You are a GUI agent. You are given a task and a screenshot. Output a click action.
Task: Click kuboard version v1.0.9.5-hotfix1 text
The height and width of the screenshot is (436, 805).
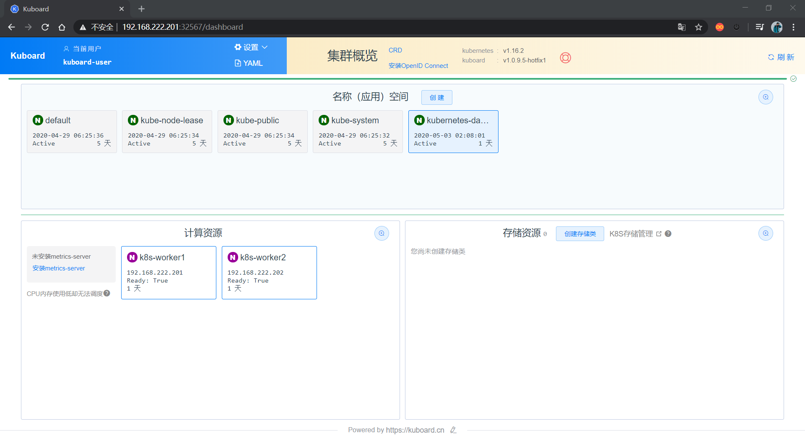[525, 60]
